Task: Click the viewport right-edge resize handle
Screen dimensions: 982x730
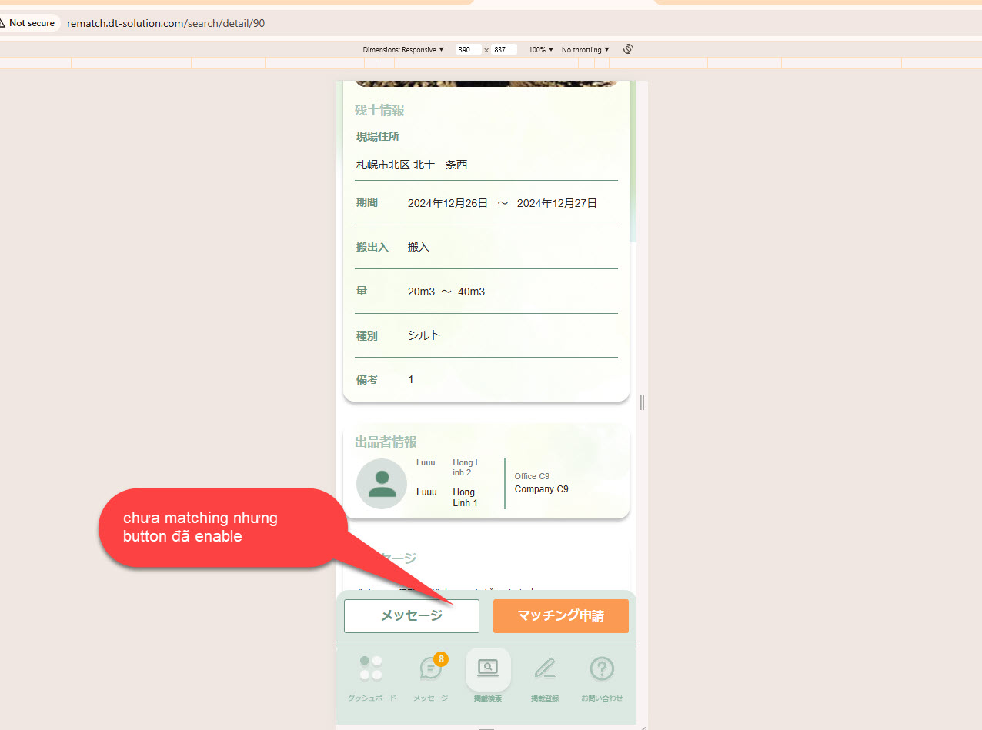Action: tap(642, 402)
